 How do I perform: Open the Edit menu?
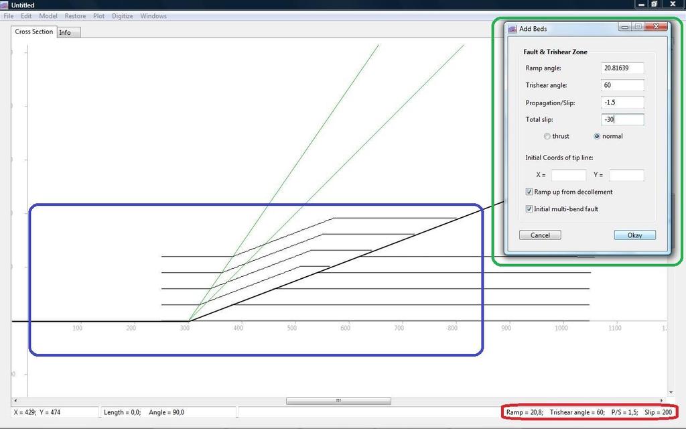point(26,16)
